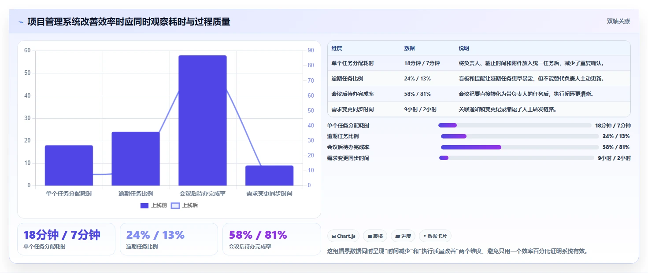Viewport: 648px width, 273px height.
Task: Click table description about 会议纪要
Action: [x=526, y=94]
